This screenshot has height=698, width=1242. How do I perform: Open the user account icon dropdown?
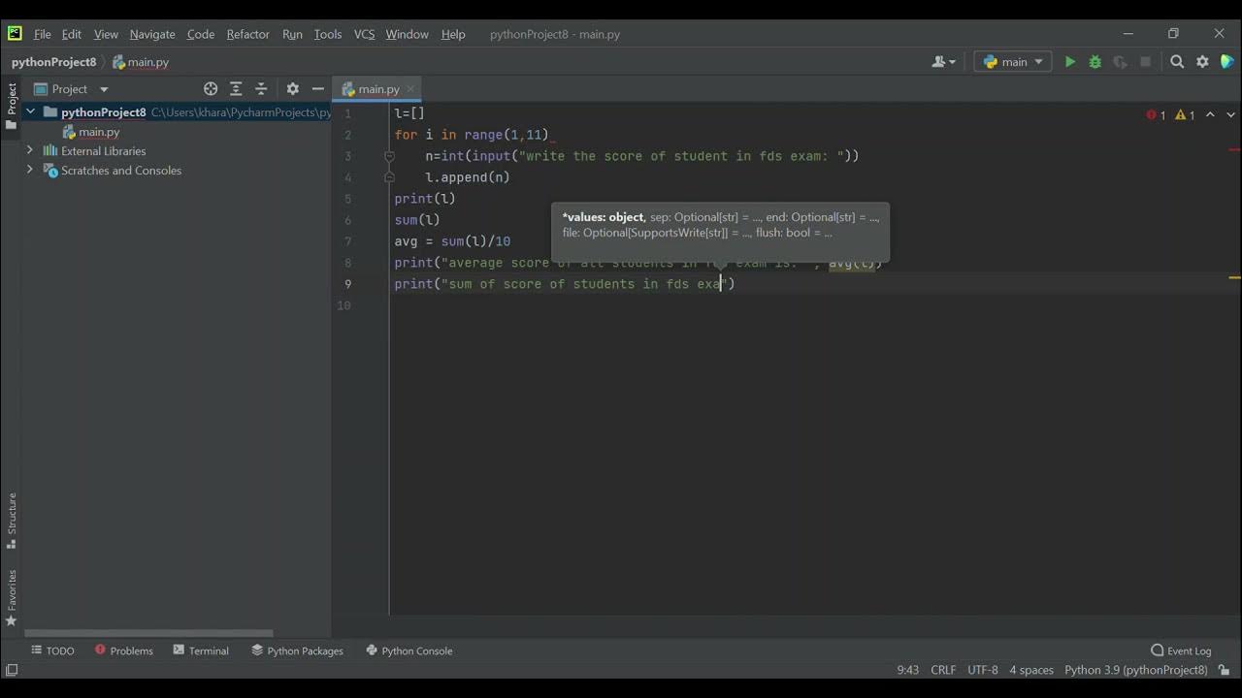pyautogui.click(x=943, y=62)
